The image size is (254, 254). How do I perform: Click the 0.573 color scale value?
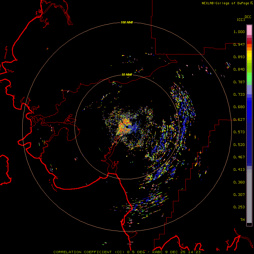point(239,132)
